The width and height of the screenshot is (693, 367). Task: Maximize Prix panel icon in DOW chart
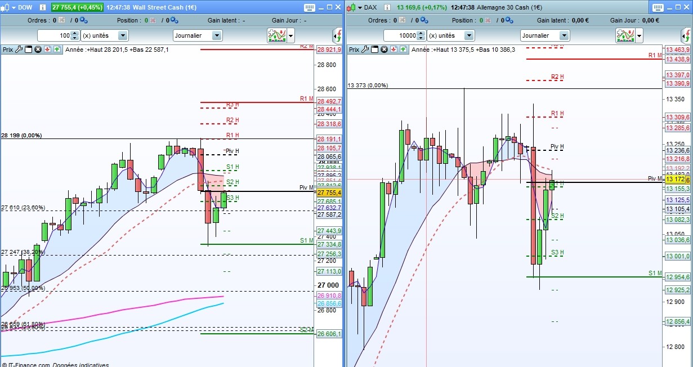click(x=28, y=50)
